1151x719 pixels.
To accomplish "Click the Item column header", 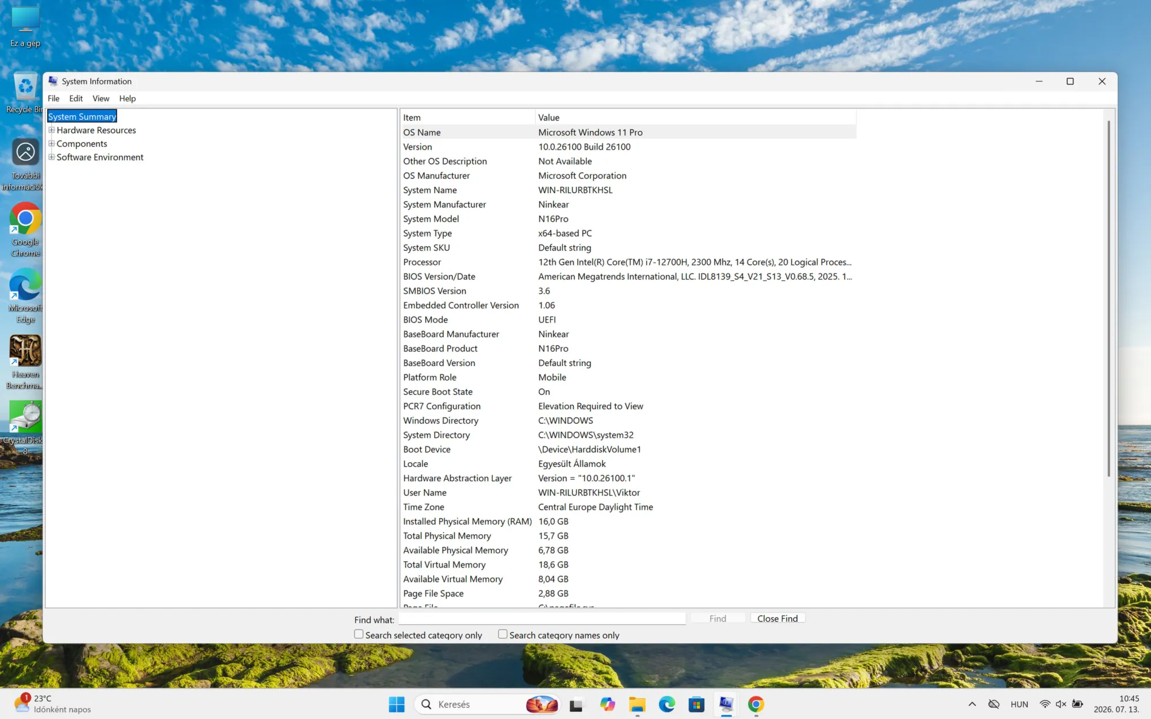I will tap(468, 117).
